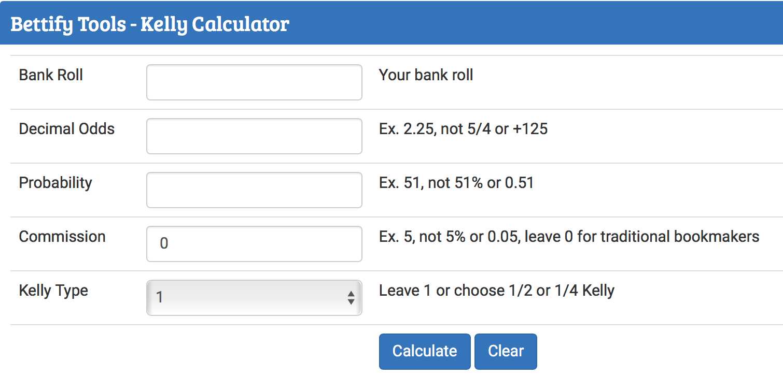Focus the Decimal Odds text box
Screen dimensions: 783x376
pos(254,136)
